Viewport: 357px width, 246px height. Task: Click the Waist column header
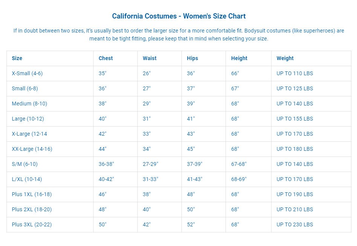(x=150, y=58)
